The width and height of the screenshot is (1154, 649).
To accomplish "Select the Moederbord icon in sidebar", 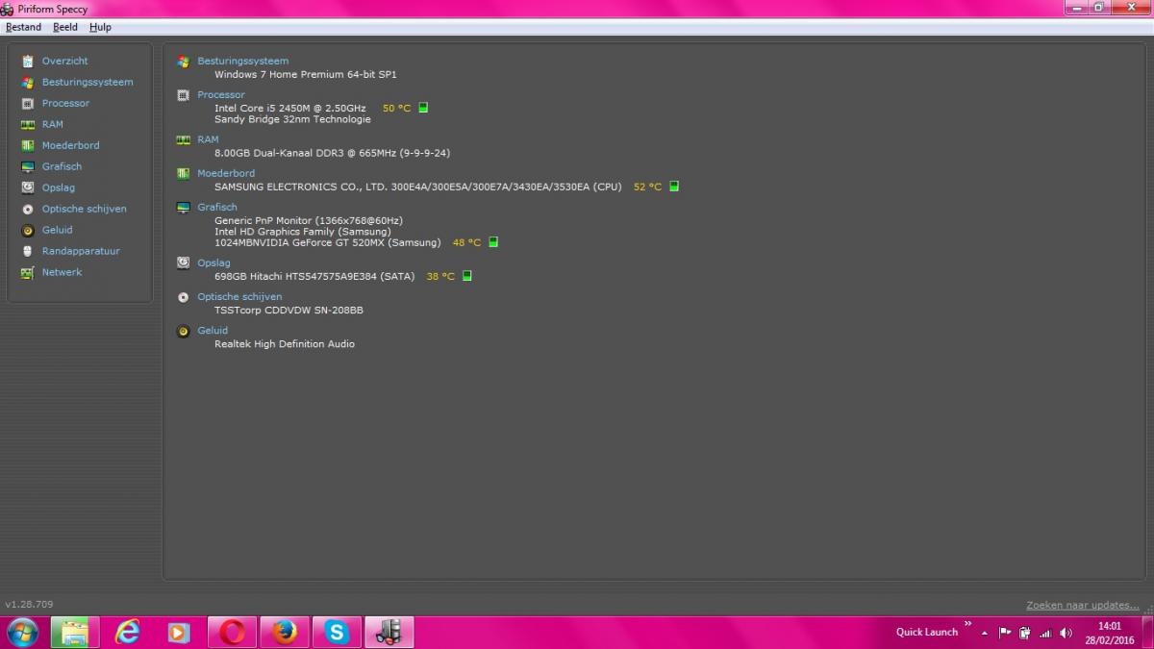I will pyautogui.click(x=28, y=145).
